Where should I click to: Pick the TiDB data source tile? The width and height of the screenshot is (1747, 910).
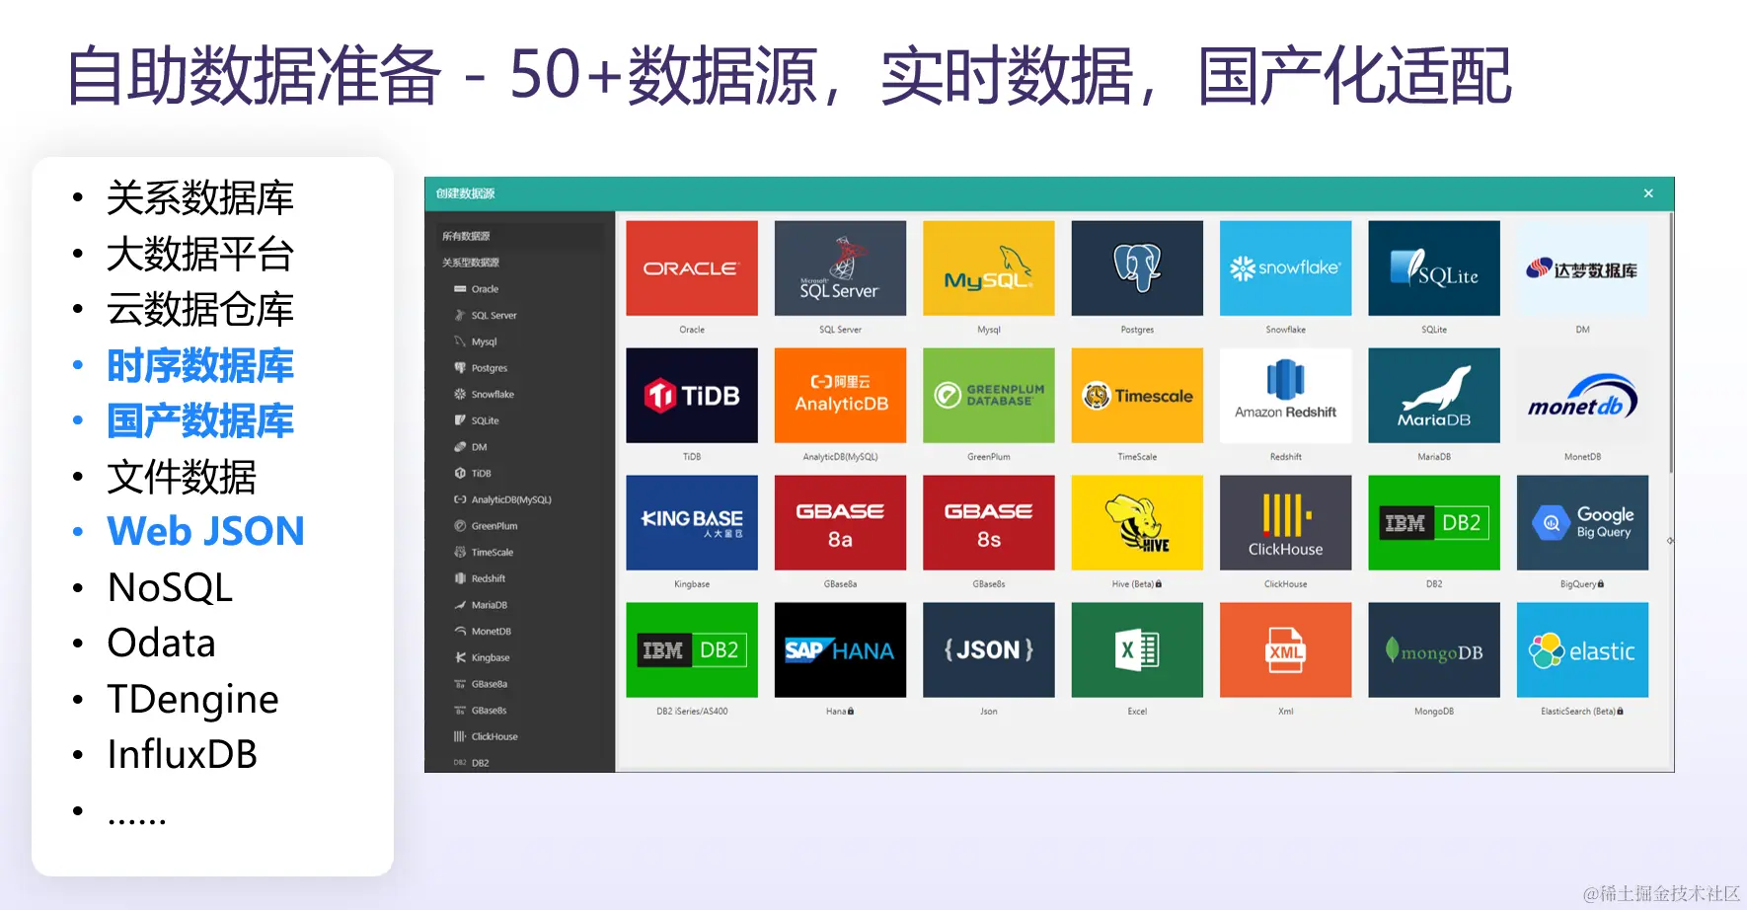(x=692, y=396)
